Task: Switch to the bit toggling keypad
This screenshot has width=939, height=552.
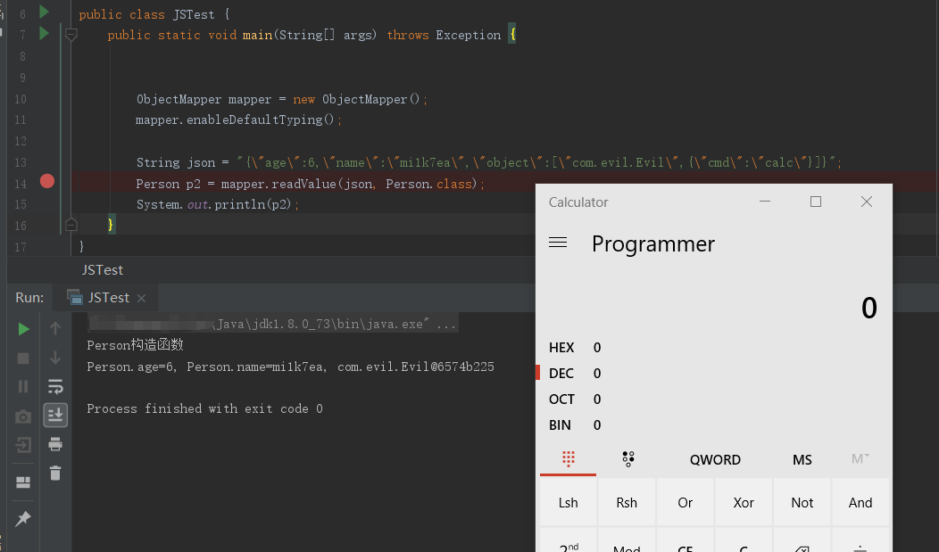Action: 628,459
